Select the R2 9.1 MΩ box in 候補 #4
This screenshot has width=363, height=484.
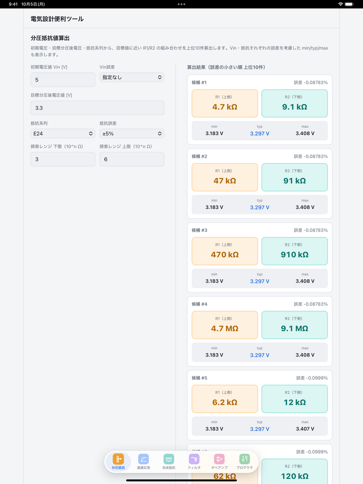point(294,325)
